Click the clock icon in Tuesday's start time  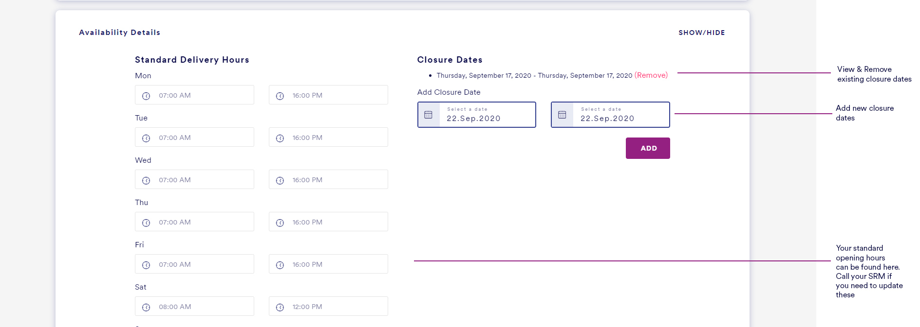click(146, 138)
